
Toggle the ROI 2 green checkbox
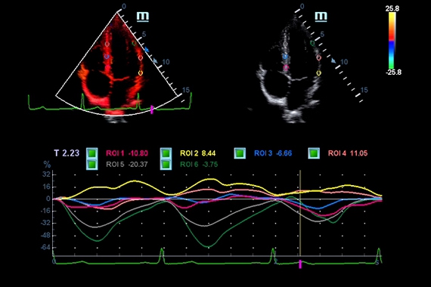pos(166,153)
